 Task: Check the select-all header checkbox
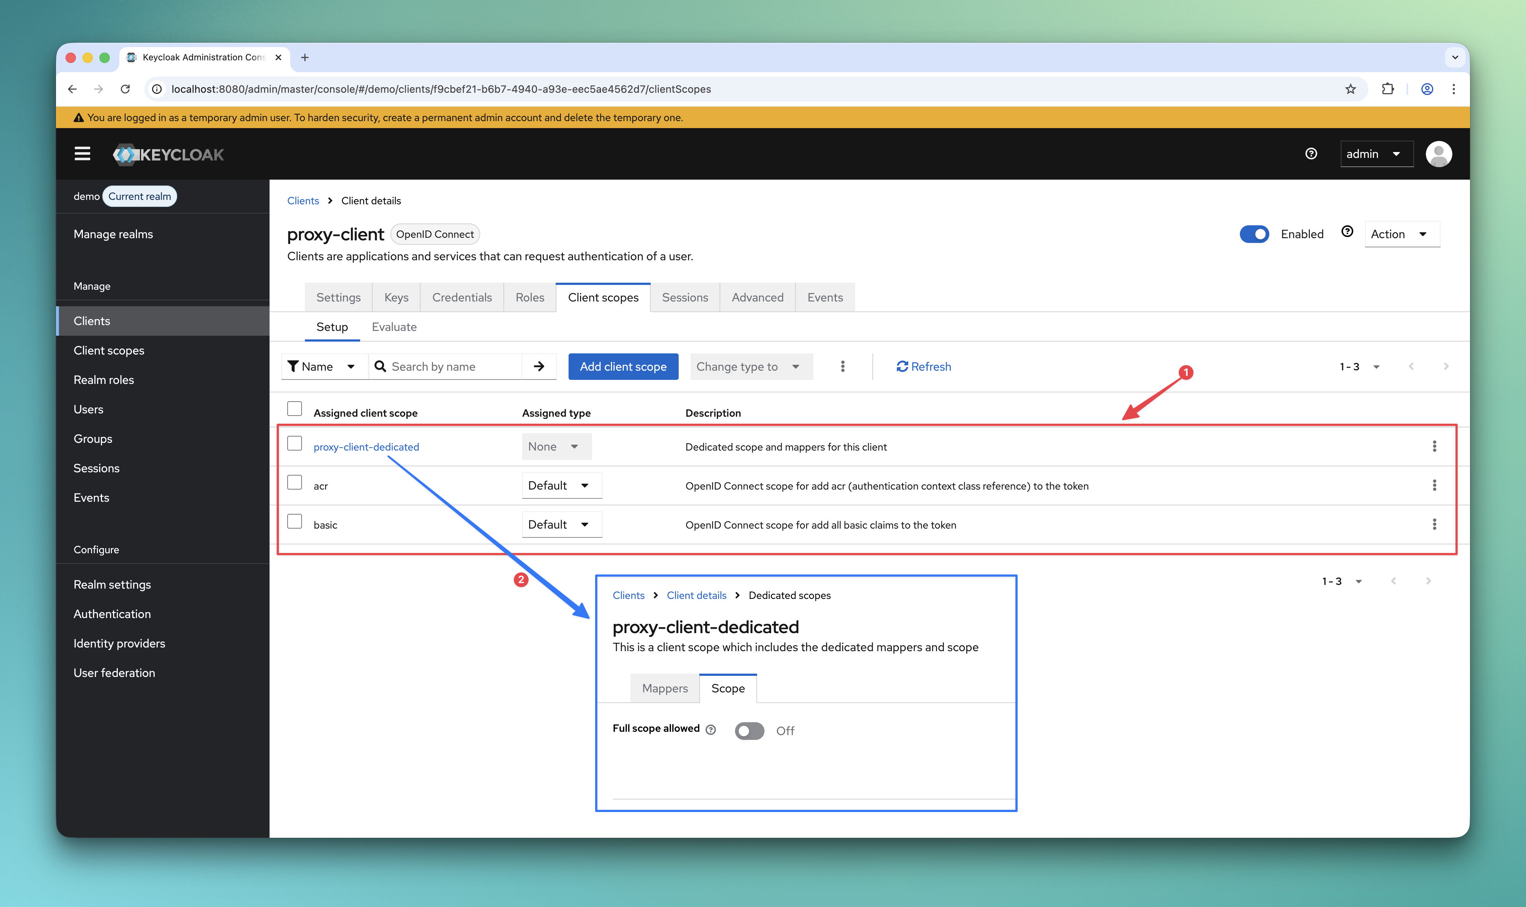pyautogui.click(x=295, y=408)
